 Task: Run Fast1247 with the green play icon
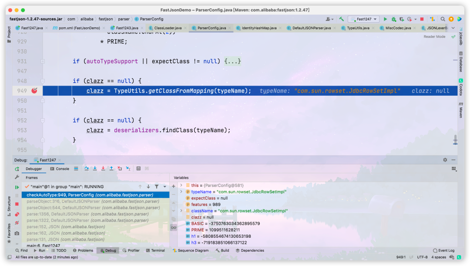pos(385,19)
